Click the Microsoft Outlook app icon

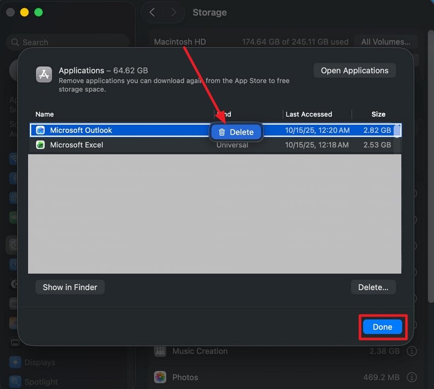click(41, 130)
